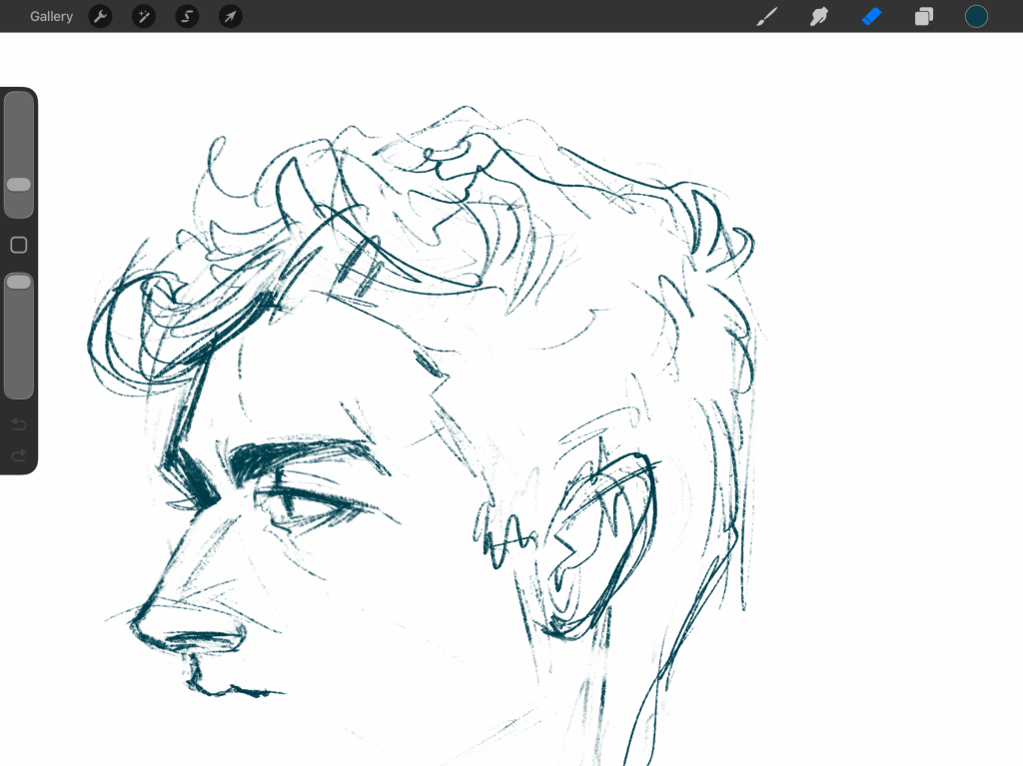Tap the square Modify button in sidebar
The width and height of the screenshot is (1023, 766).
tap(18, 245)
